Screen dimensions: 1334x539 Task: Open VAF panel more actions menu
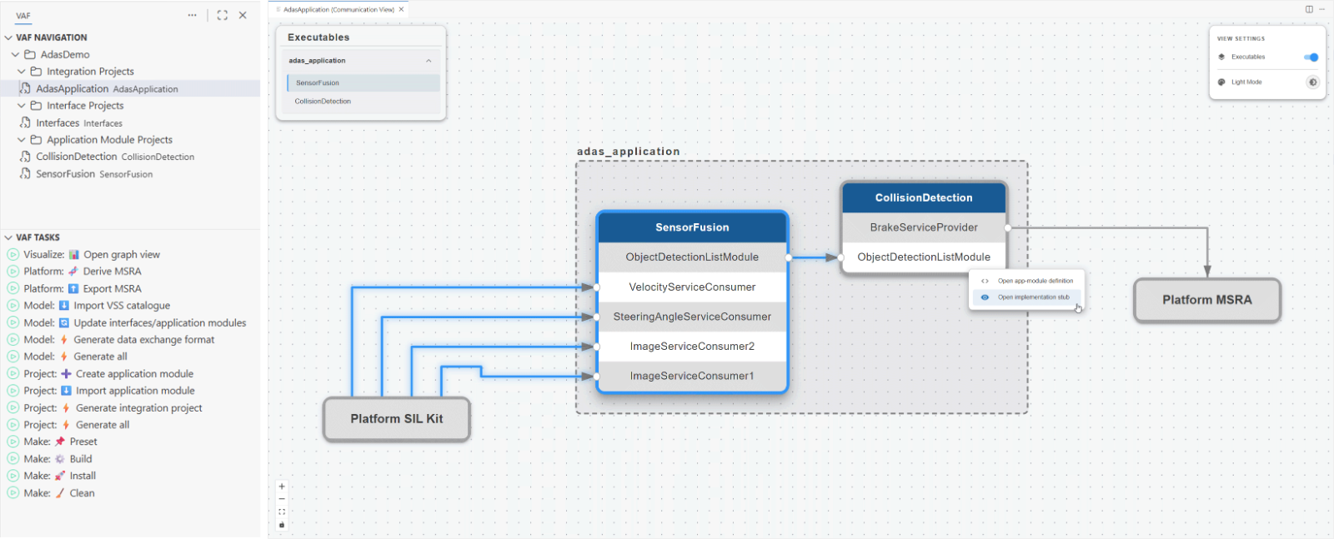coord(193,15)
